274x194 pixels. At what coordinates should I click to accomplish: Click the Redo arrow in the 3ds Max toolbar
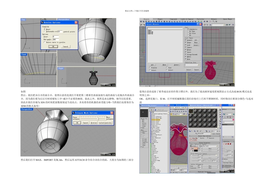pyautogui.click(x=144, y=25)
